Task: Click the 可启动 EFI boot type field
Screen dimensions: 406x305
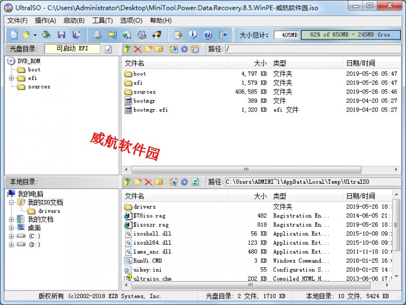Action: click(72, 49)
